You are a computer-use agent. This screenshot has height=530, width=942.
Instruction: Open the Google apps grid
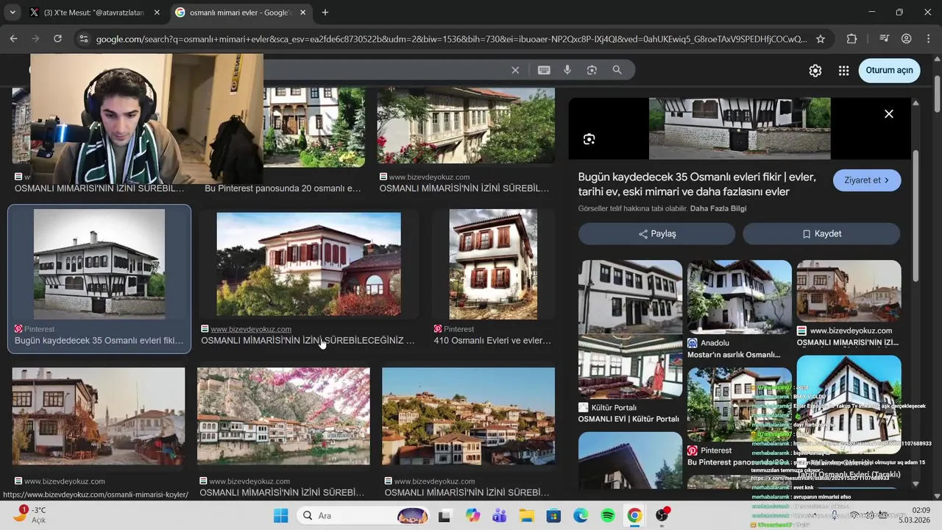pos(843,71)
